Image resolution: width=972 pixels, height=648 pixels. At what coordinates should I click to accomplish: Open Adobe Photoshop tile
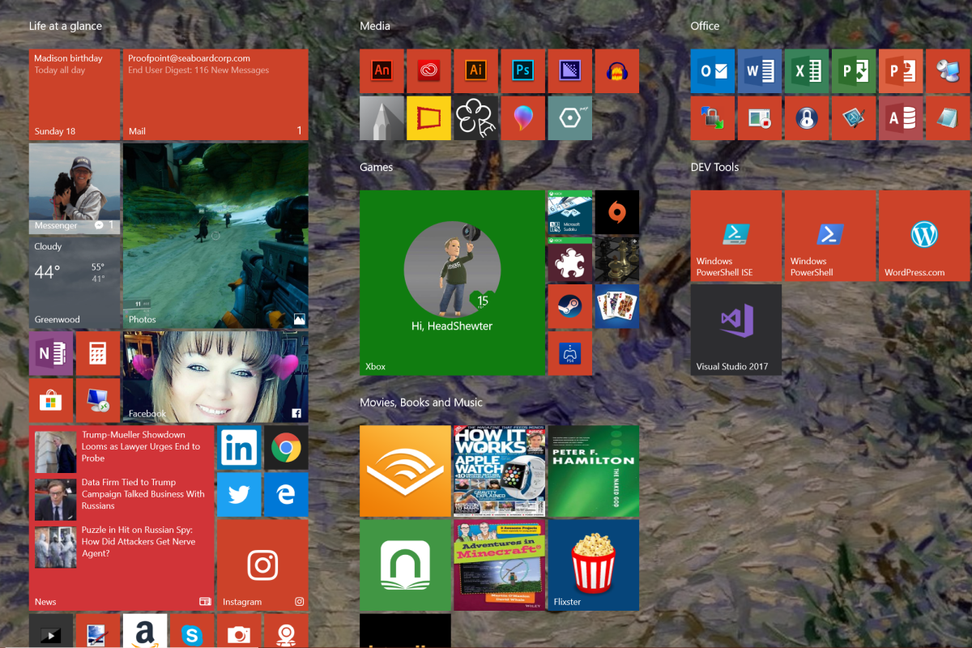click(522, 71)
